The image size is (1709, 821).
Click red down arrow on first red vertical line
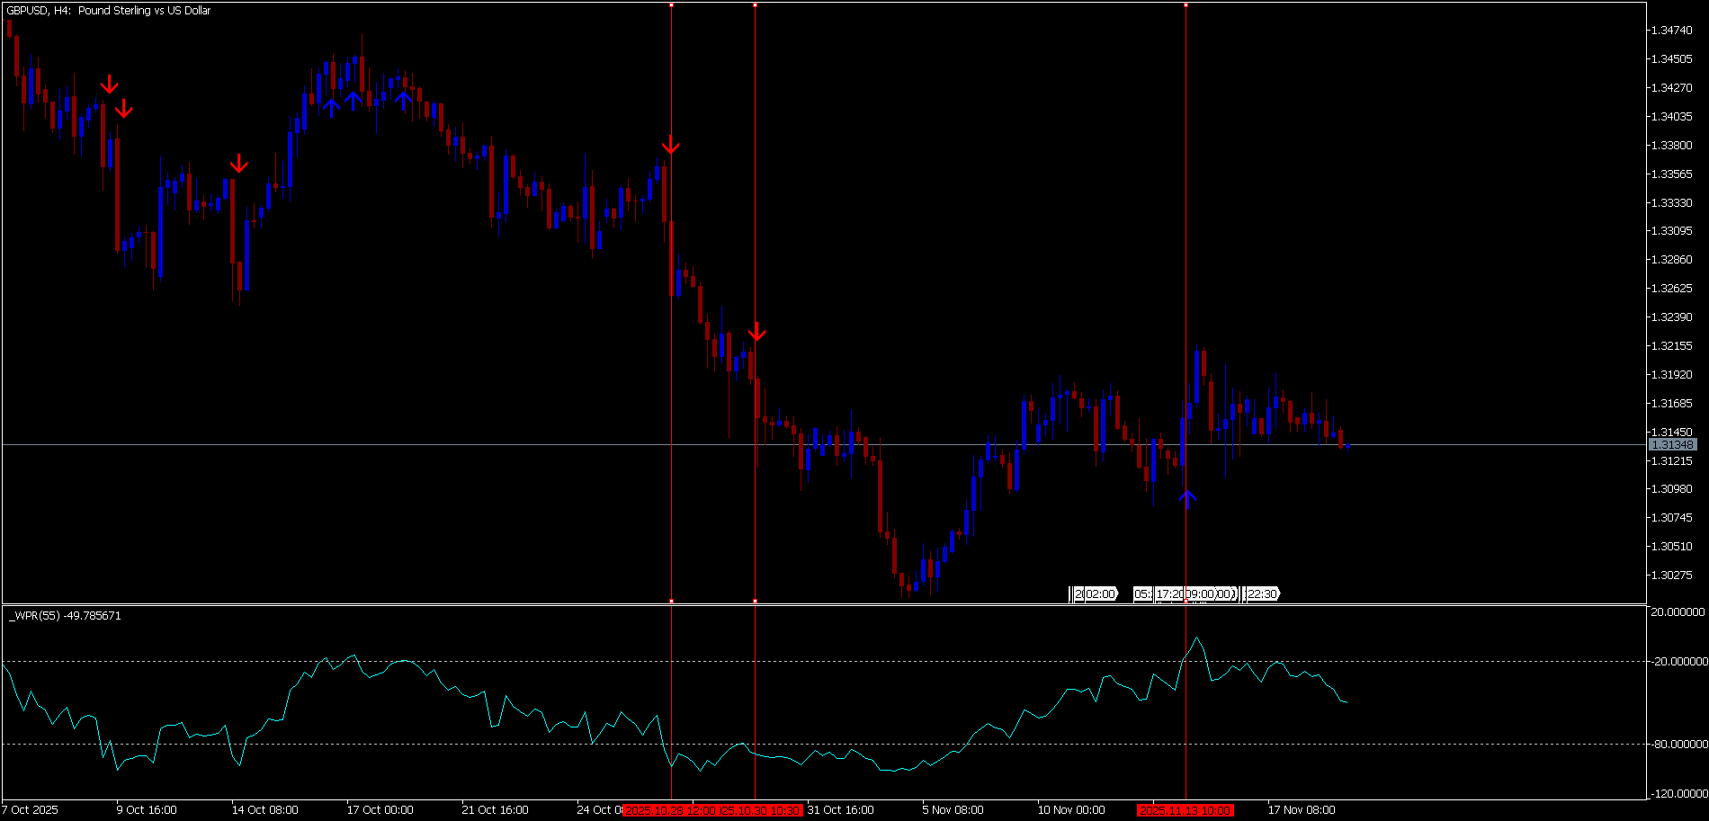coord(671,146)
